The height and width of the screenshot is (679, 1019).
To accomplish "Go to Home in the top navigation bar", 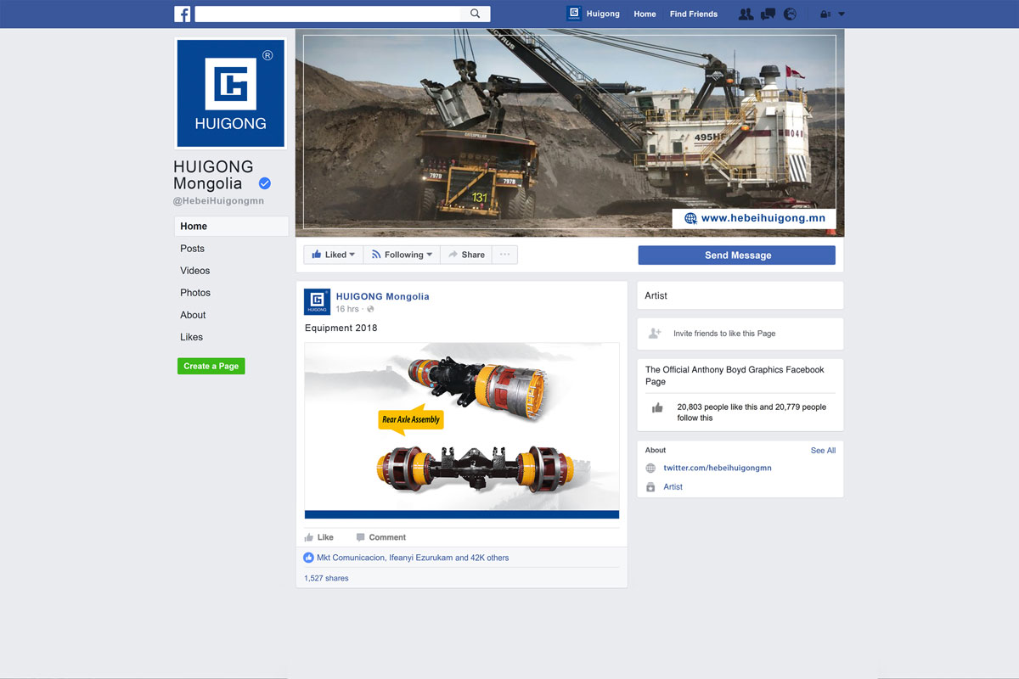I will coord(645,14).
